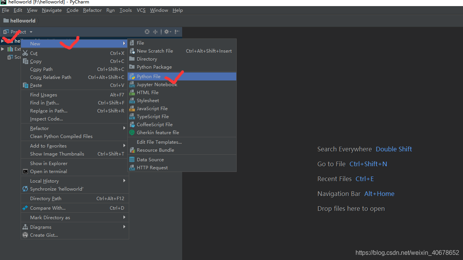Viewport: 463px width, 260px height.
Task: Open the Code menu
Action: point(72,10)
